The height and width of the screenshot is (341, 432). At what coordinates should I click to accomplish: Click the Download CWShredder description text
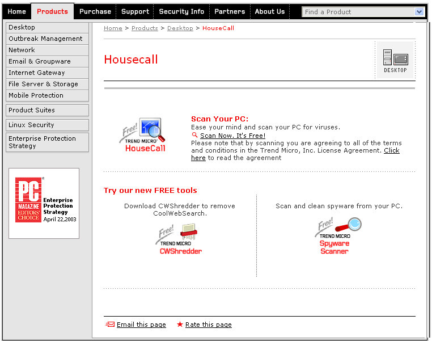[180, 209]
